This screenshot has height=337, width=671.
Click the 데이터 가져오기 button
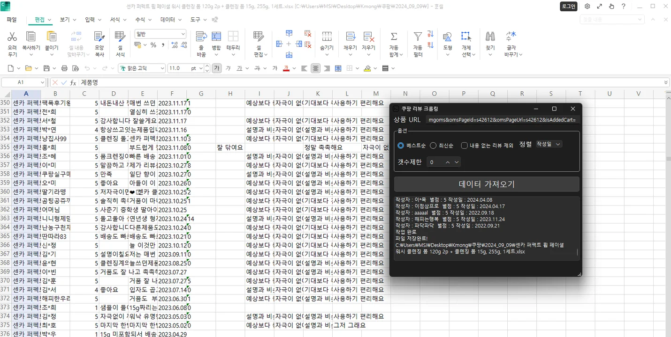point(487,184)
